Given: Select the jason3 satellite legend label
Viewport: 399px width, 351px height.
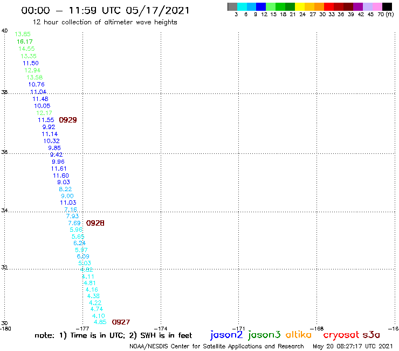Looking at the screenshot, I should (264, 335).
